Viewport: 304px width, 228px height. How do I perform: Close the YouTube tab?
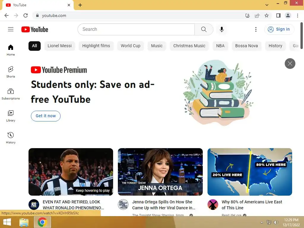tap(69, 5)
